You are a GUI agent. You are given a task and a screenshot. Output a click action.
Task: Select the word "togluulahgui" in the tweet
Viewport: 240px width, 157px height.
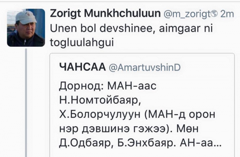pyautogui.click(x=82, y=42)
